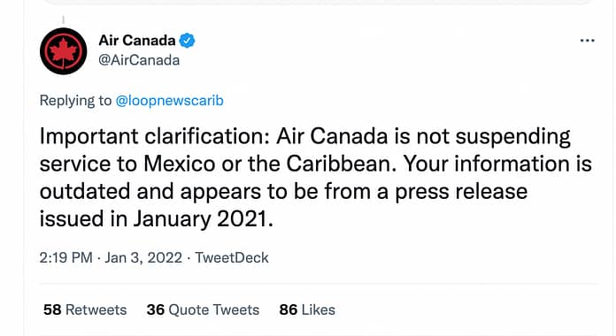This screenshot has width=616, height=336.
Task: Click the thread connector line above the avatar
Action: pos(63,19)
